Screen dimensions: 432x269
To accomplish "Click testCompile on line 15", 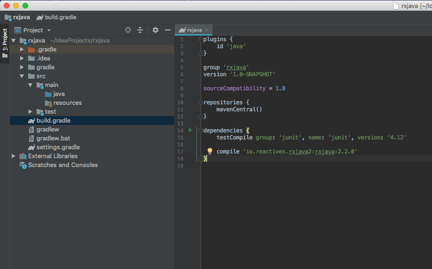I will pyautogui.click(x=234, y=137).
